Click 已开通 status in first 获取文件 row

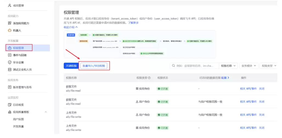click(163, 89)
